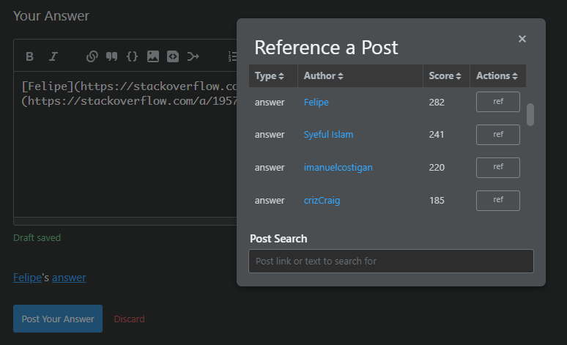Discard the answer draft

point(129,319)
